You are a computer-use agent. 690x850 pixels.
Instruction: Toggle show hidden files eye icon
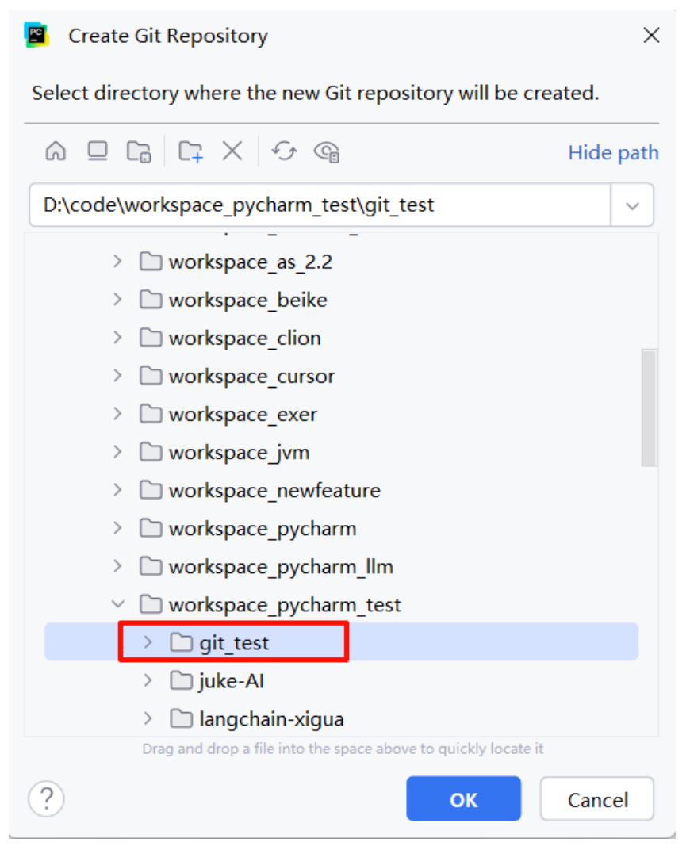[326, 151]
